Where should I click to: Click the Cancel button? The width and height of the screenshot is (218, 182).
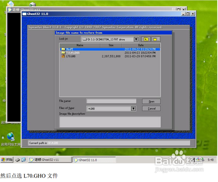coord(151,108)
